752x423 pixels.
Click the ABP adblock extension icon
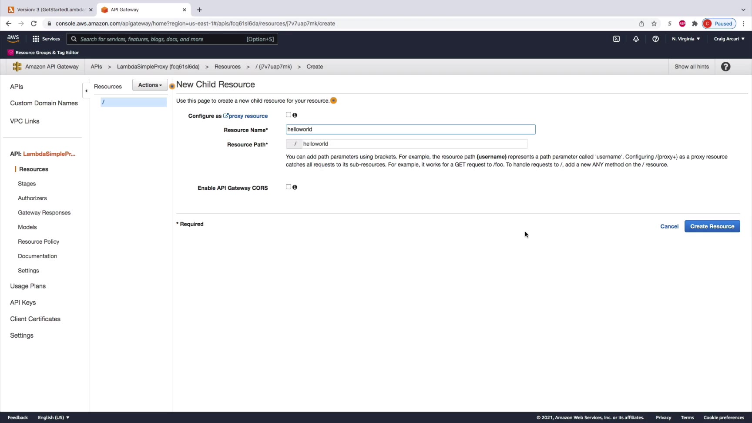point(682,23)
